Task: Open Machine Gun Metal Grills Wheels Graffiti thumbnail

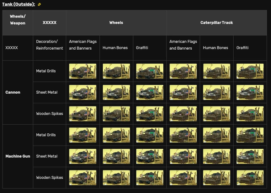Action: click(x=150, y=135)
